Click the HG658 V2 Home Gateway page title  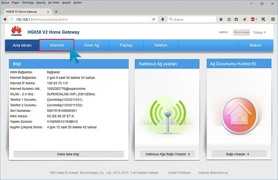[54, 32]
